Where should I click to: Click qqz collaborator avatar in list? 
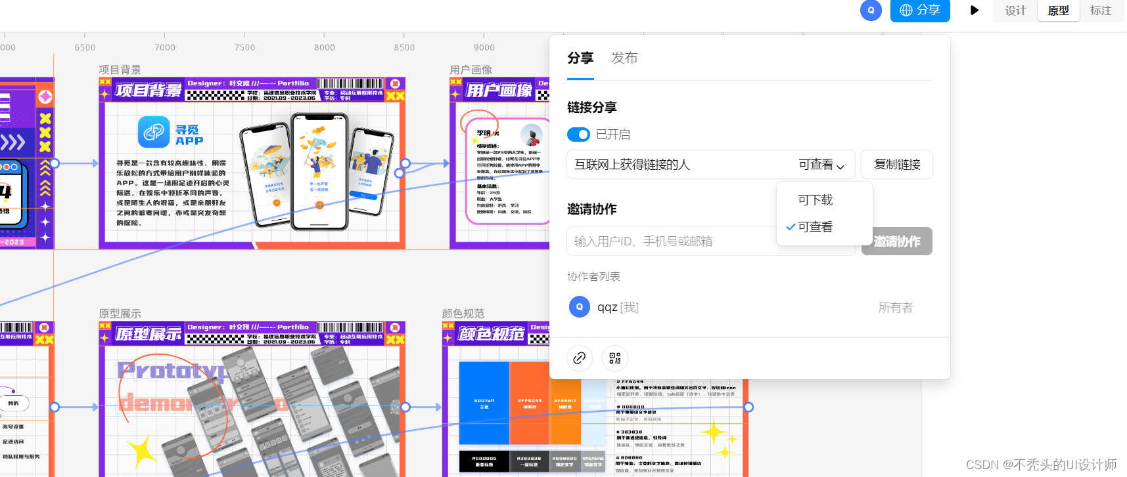click(x=579, y=307)
